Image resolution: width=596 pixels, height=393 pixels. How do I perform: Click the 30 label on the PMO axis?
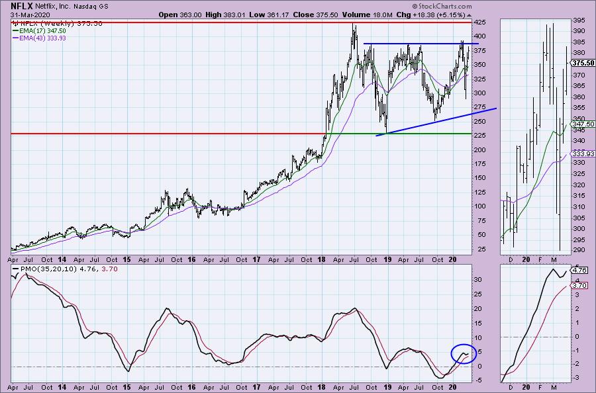tap(477, 279)
